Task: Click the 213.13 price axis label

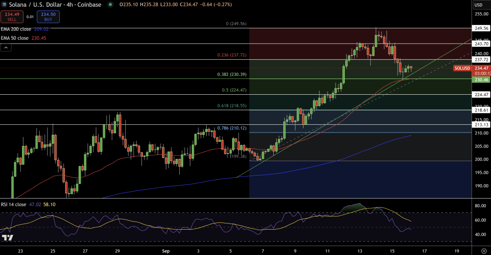Action: (x=481, y=125)
